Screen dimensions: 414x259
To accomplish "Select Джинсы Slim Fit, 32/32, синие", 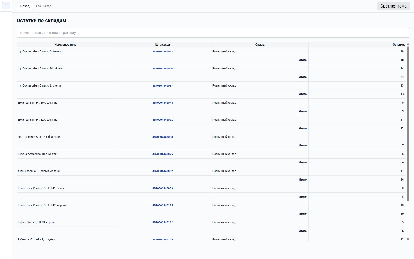I will point(38,120).
